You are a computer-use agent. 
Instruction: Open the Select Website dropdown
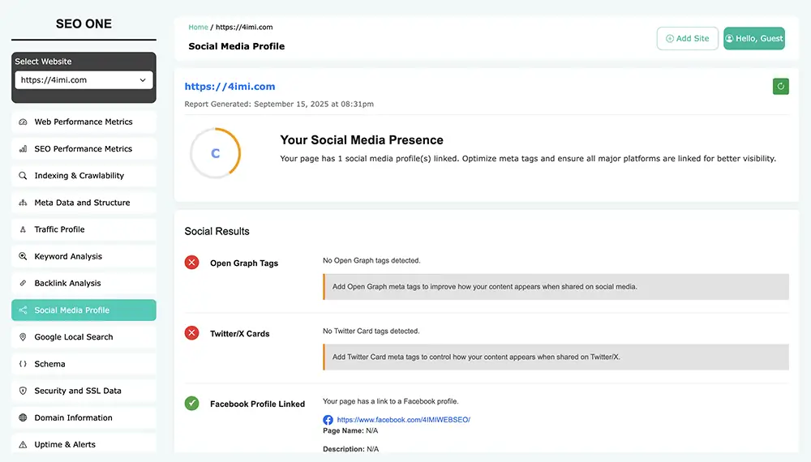[x=84, y=80]
